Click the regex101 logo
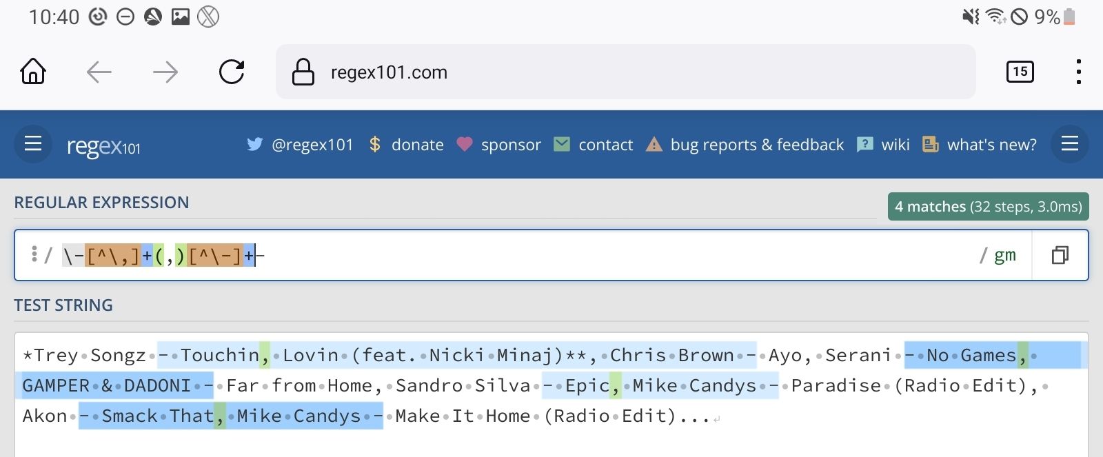Screen dimensions: 1103x457 point(103,146)
